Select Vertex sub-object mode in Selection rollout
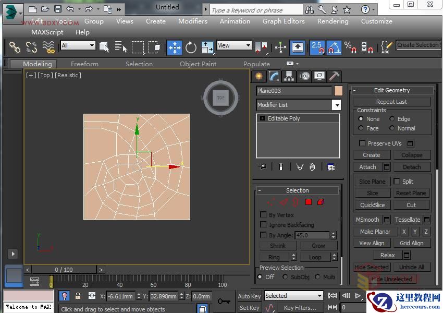 (x=271, y=202)
